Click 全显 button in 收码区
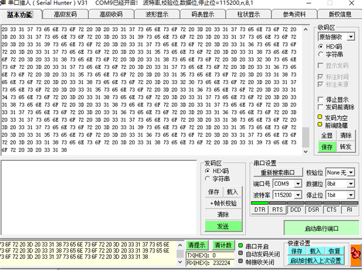 [327, 136]
